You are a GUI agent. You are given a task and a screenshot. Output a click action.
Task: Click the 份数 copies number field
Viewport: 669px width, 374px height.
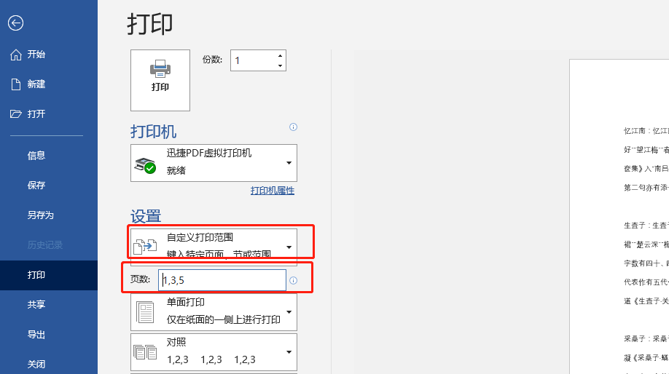point(252,60)
